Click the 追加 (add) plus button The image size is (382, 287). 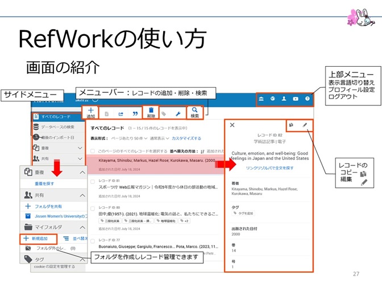(90, 113)
